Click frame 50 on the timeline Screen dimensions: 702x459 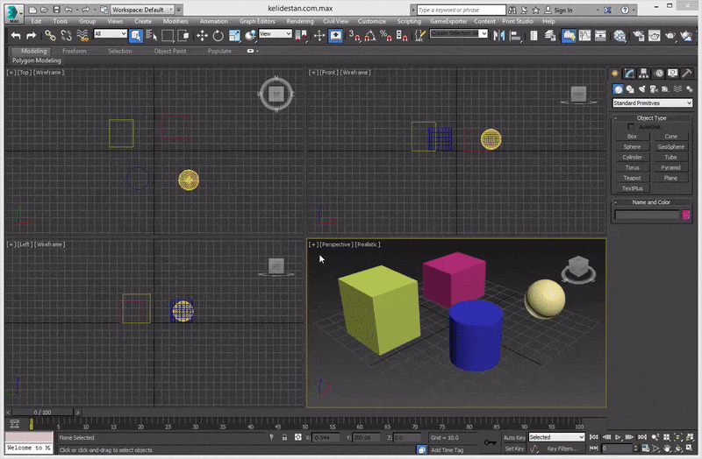click(x=304, y=424)
